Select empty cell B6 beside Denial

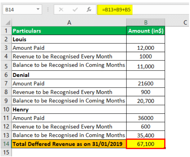146,75
